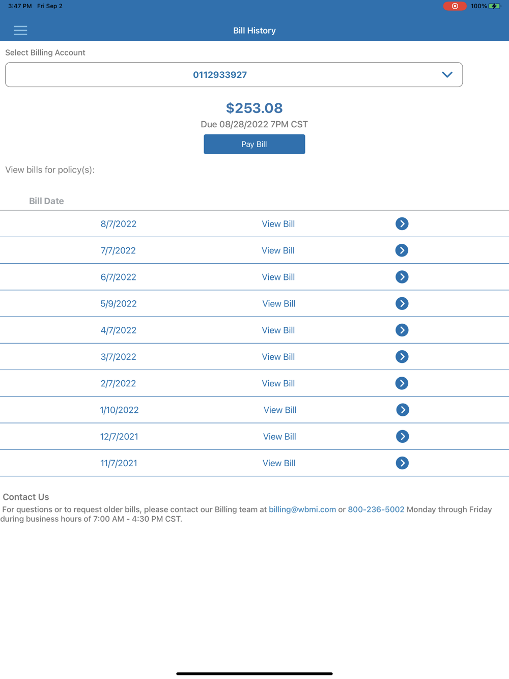
Task: Select the 1/10/2022 bill date
Action: pos(119,410)
